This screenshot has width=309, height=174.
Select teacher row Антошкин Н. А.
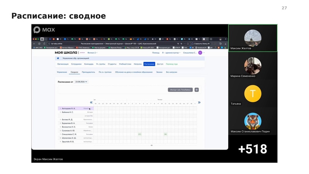tap(76, 108)
